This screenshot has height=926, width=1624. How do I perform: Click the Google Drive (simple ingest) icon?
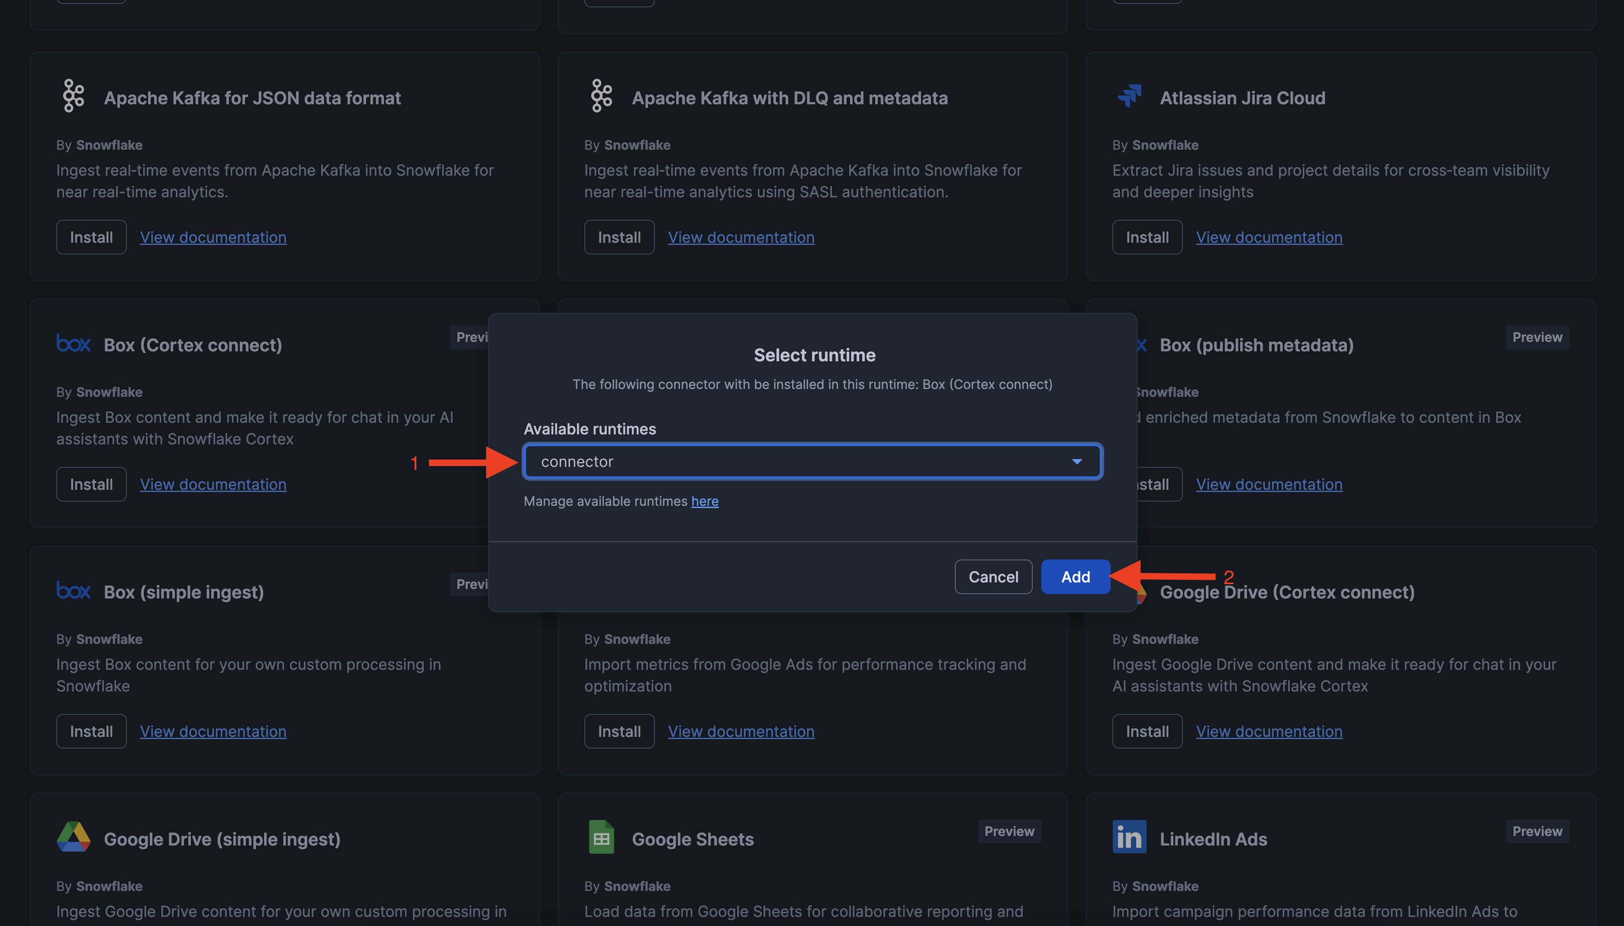click(x=73, y=838)
